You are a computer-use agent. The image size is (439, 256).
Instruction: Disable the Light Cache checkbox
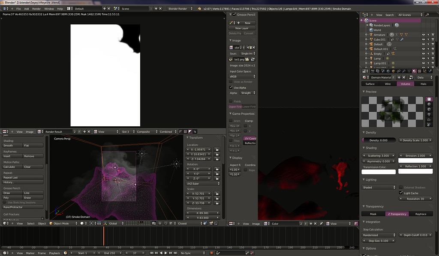(401, 193)
